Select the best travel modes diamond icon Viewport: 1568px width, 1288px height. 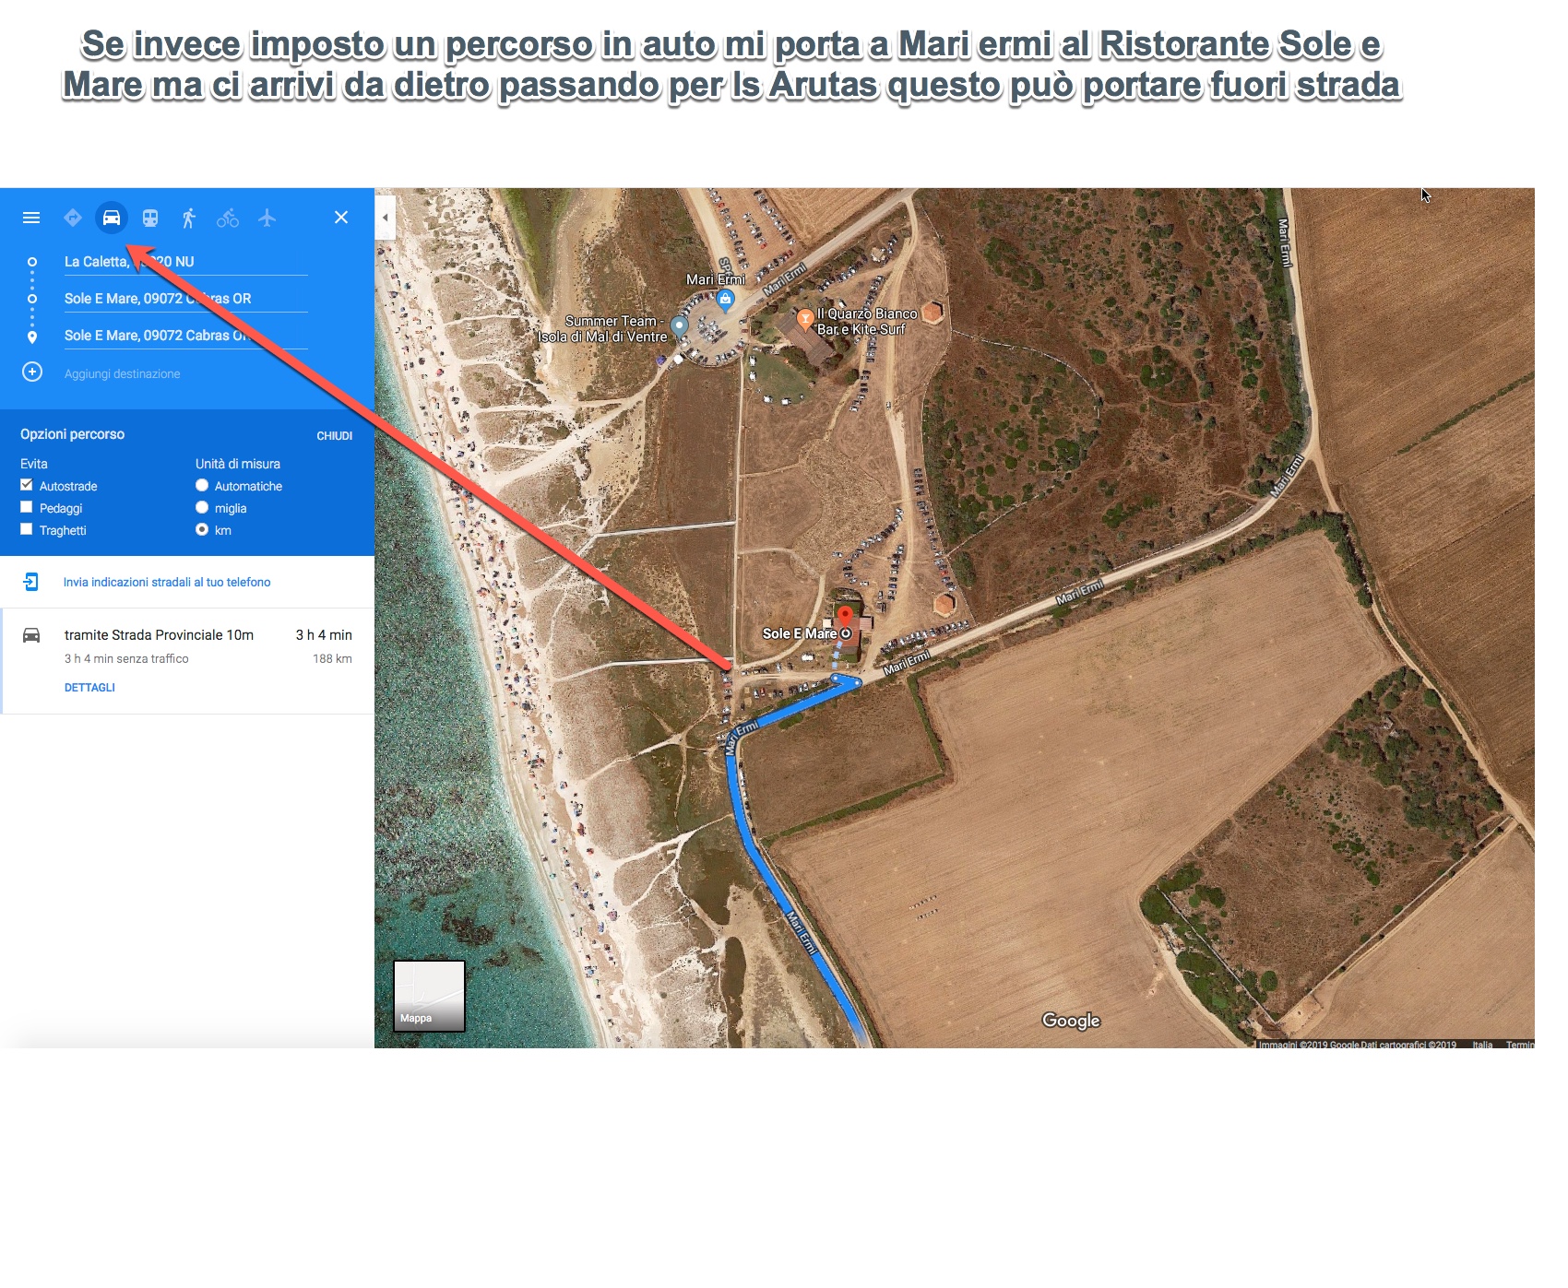(73, 218)
